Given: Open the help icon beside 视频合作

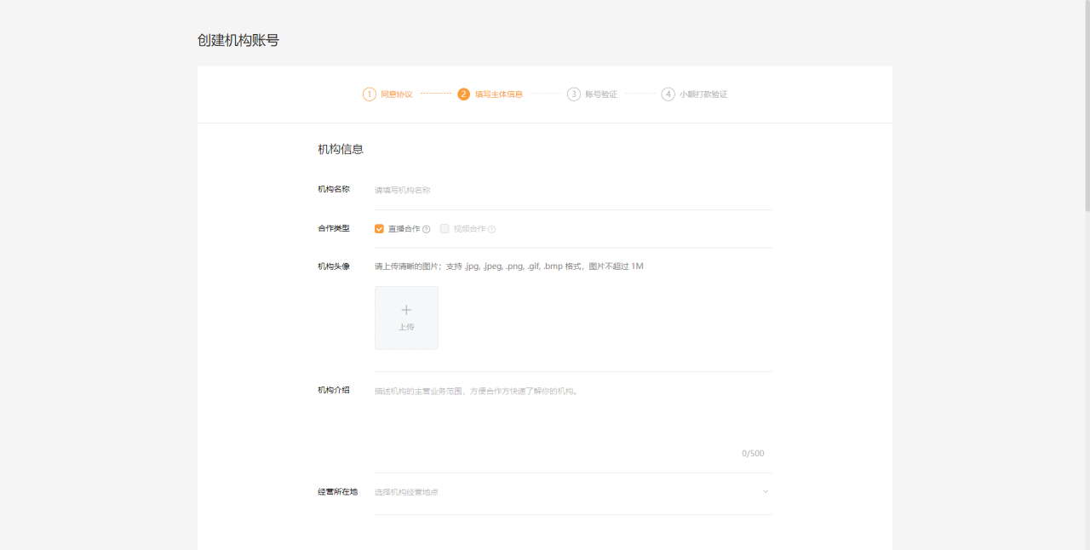Looking at the screenshot, I should point(491,229).
